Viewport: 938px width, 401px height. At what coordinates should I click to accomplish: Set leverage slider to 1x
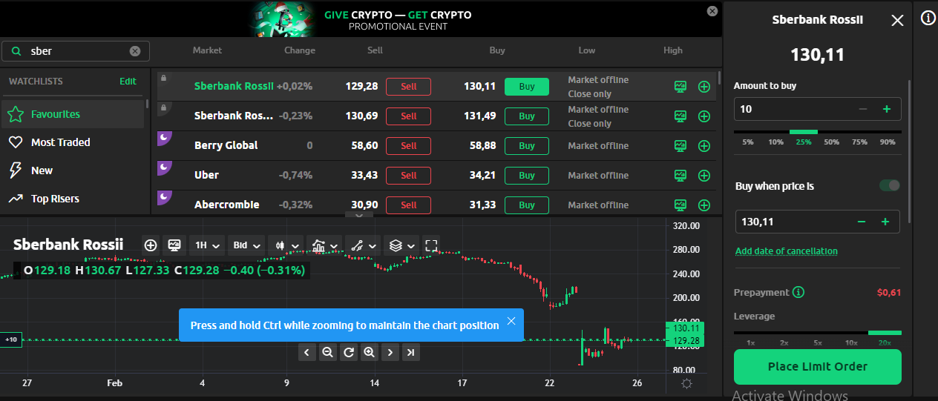pyautogui.click(x=751, y=342)
